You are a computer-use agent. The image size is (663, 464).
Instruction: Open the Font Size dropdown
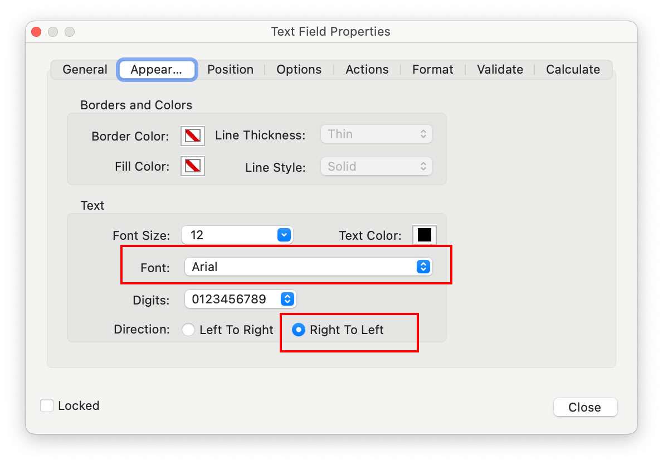pyautogui.click(x=237, y=235)
